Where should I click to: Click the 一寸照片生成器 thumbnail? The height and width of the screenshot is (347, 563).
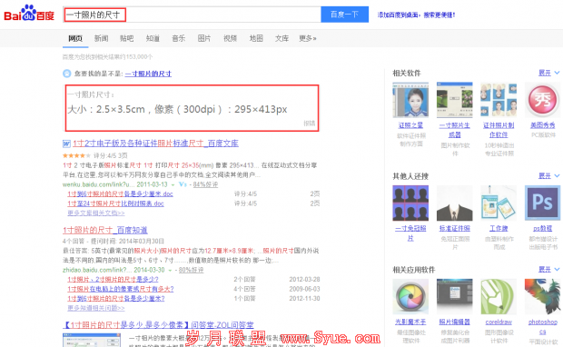pos(455,100)
